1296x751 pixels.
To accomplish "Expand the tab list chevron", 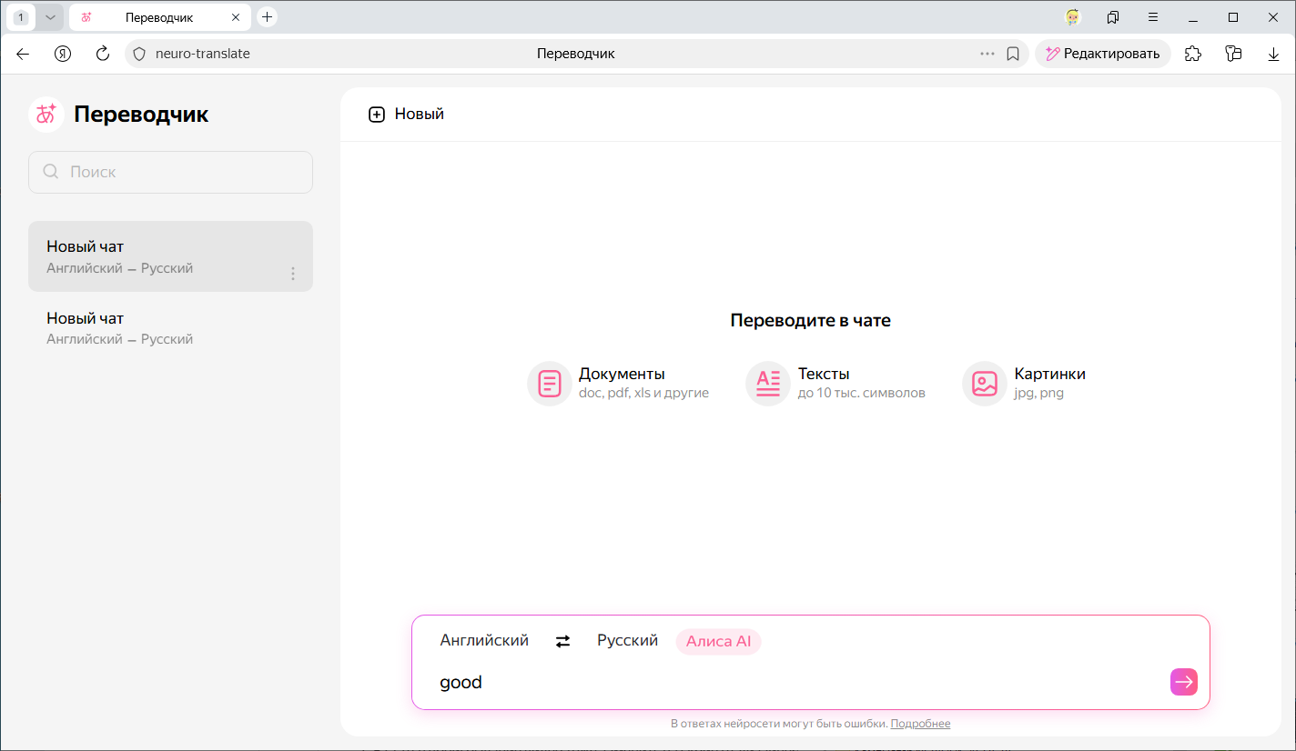I will 50,17.
